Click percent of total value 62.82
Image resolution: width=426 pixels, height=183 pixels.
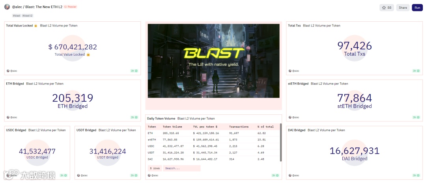coord(261,133)
